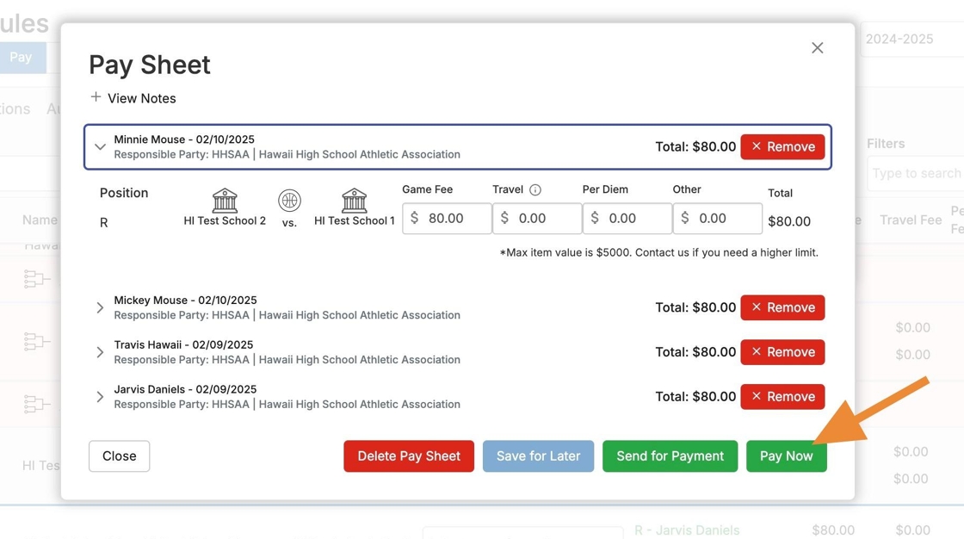Viewport: 964px width, 539px height.
Task: Close the Pay Sheet dialog with X
Action: (817, 48)
